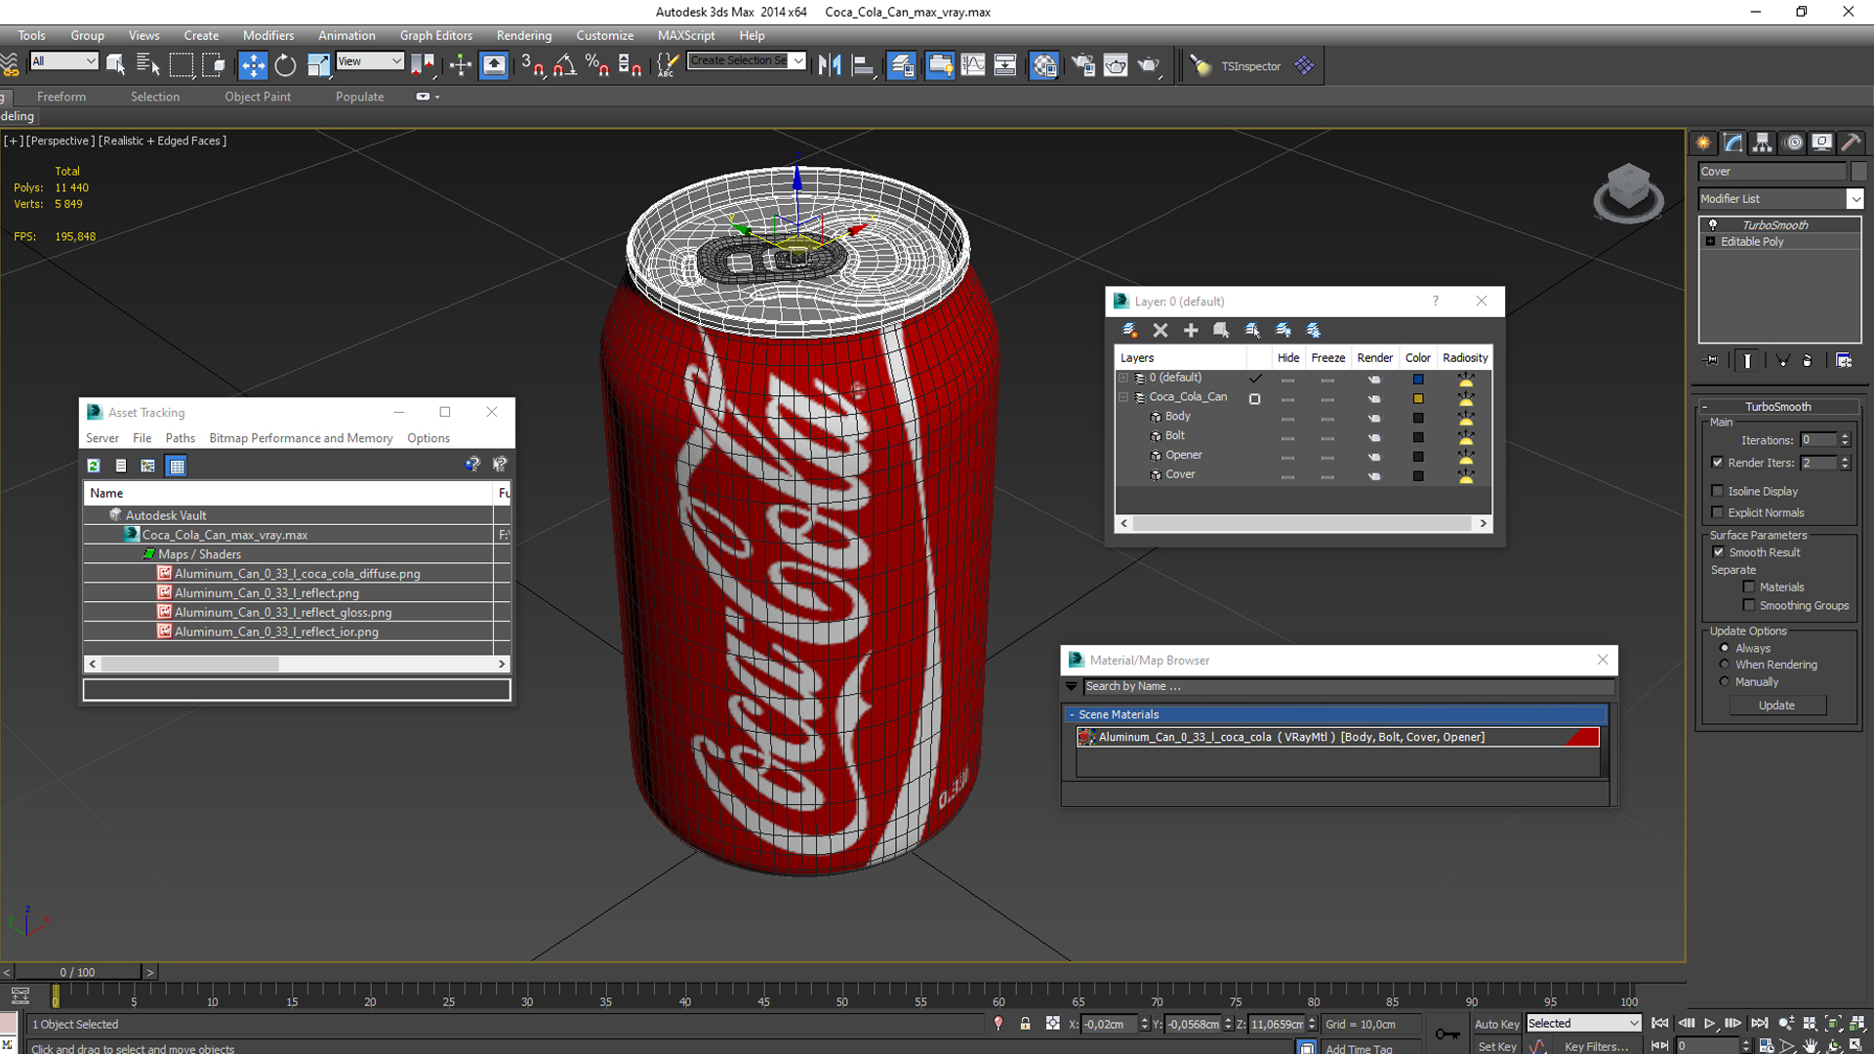Viewport: 1874px width, 1054px height.
Task: Expand the 0 (default) layer tree
Action: (1123, 378)
